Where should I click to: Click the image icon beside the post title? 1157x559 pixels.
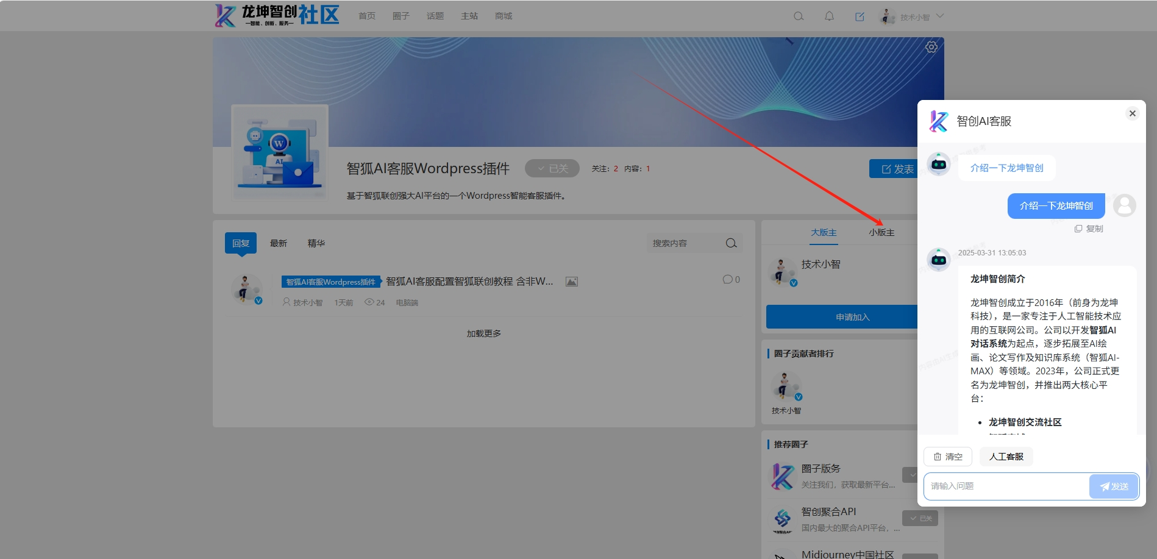click(x=571, y=282)
